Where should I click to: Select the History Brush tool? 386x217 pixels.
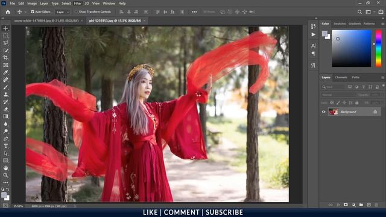point(5,102)
